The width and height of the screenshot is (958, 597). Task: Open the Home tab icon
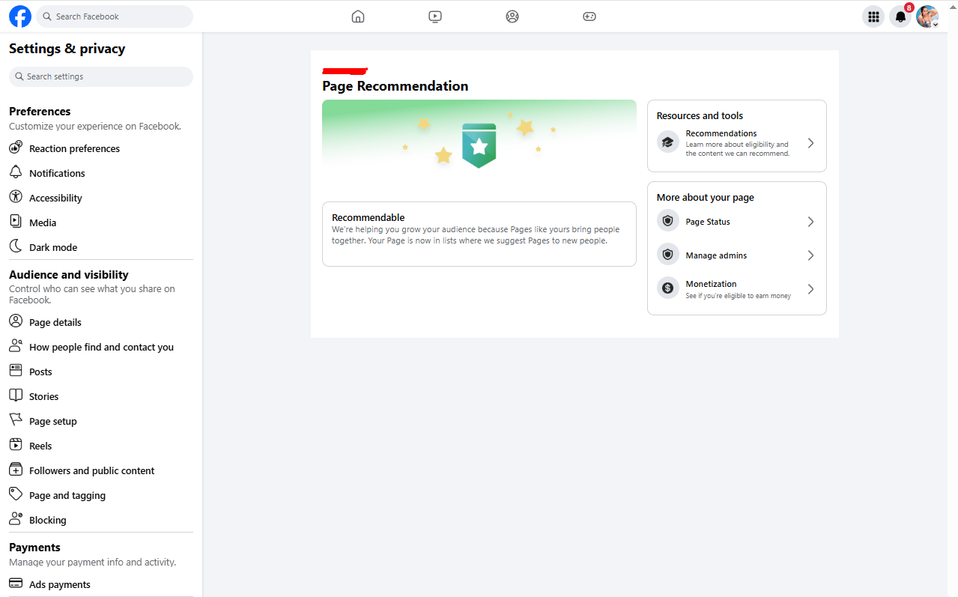point(358,16)
